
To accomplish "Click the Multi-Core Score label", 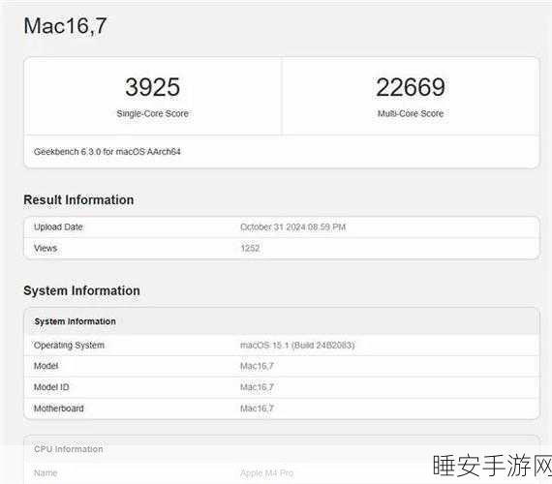I will 411,113.
